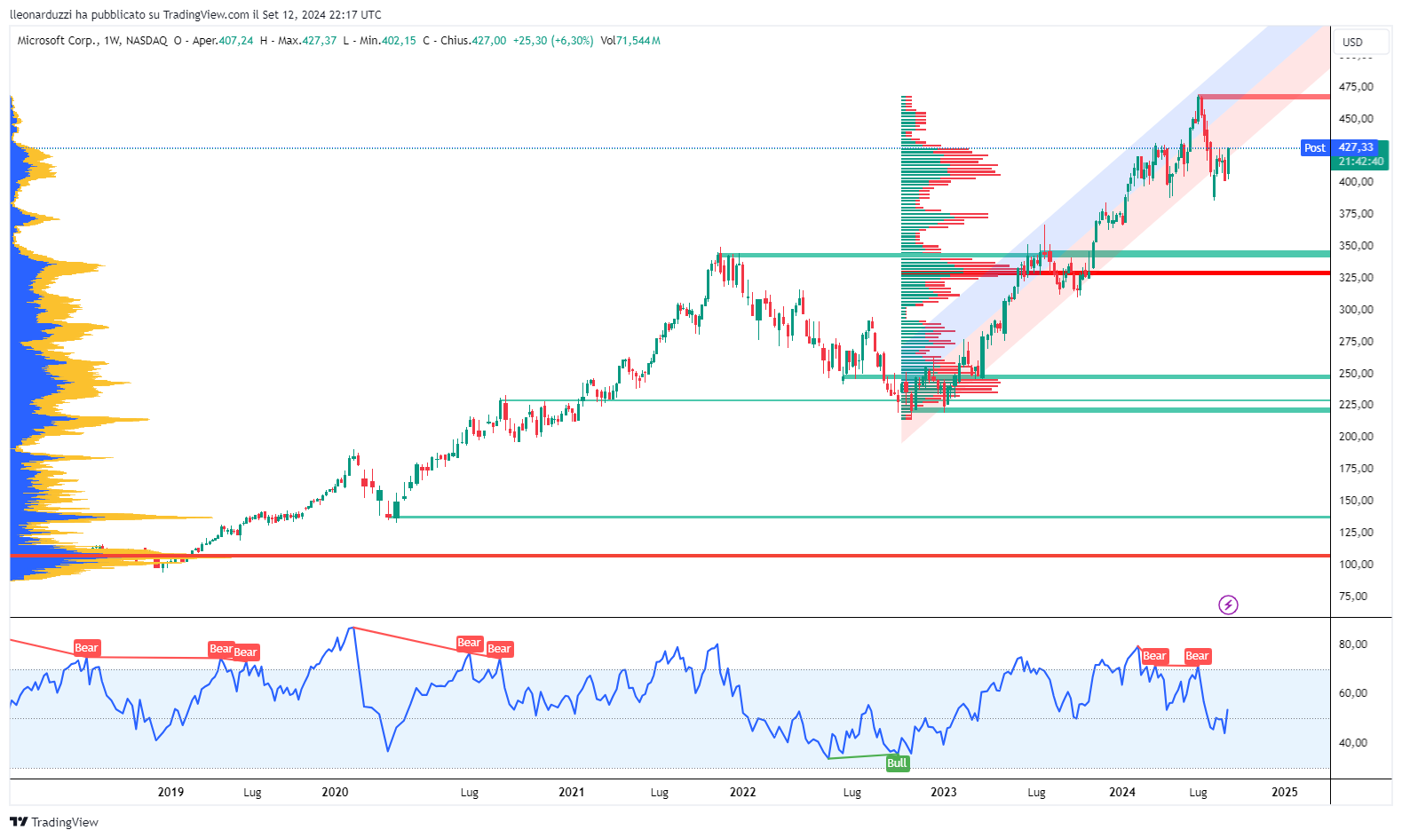The width and height of the screenshot is (1402, 838).
Task: Click the 150,00 price axis label
Action: [1356, 500]
